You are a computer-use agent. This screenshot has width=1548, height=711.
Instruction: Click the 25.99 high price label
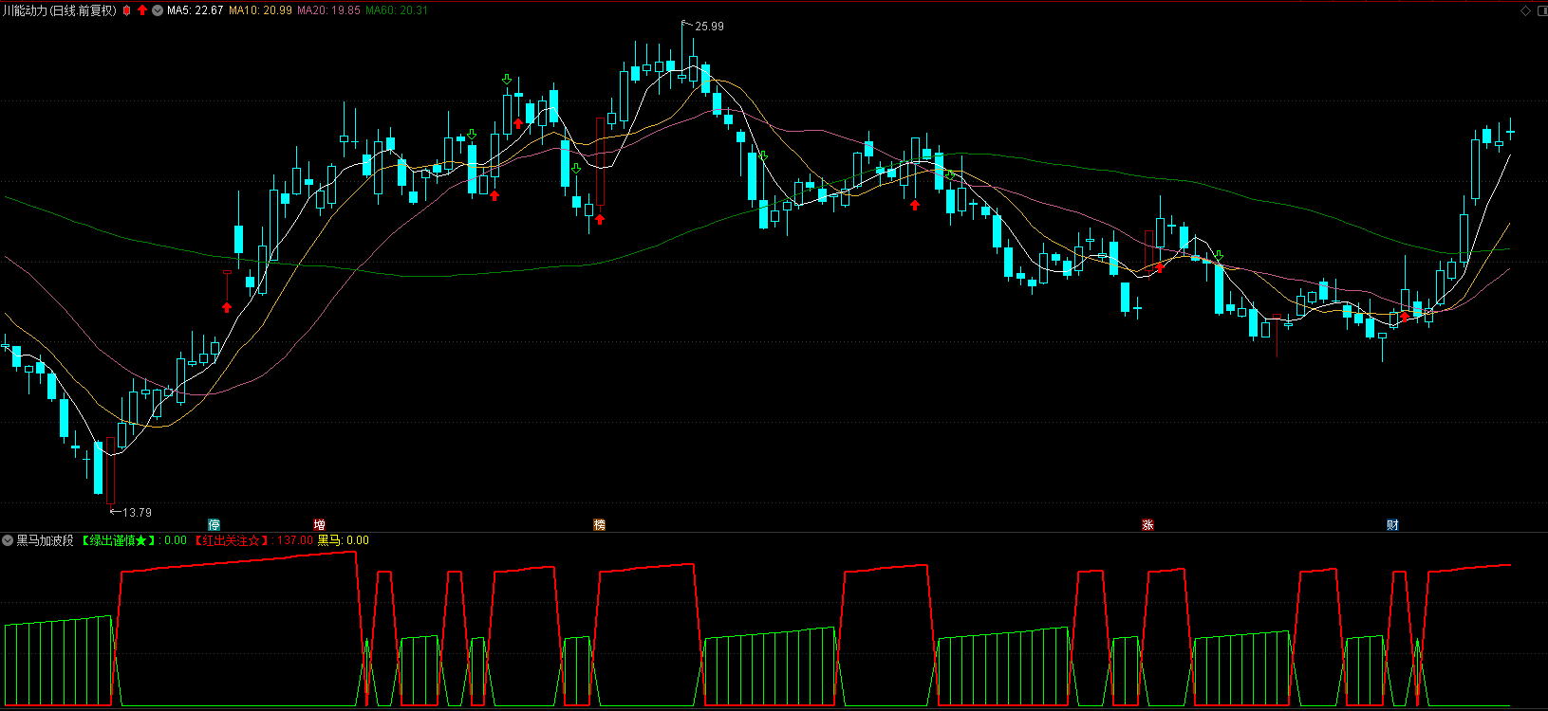(x=709, y=27)
